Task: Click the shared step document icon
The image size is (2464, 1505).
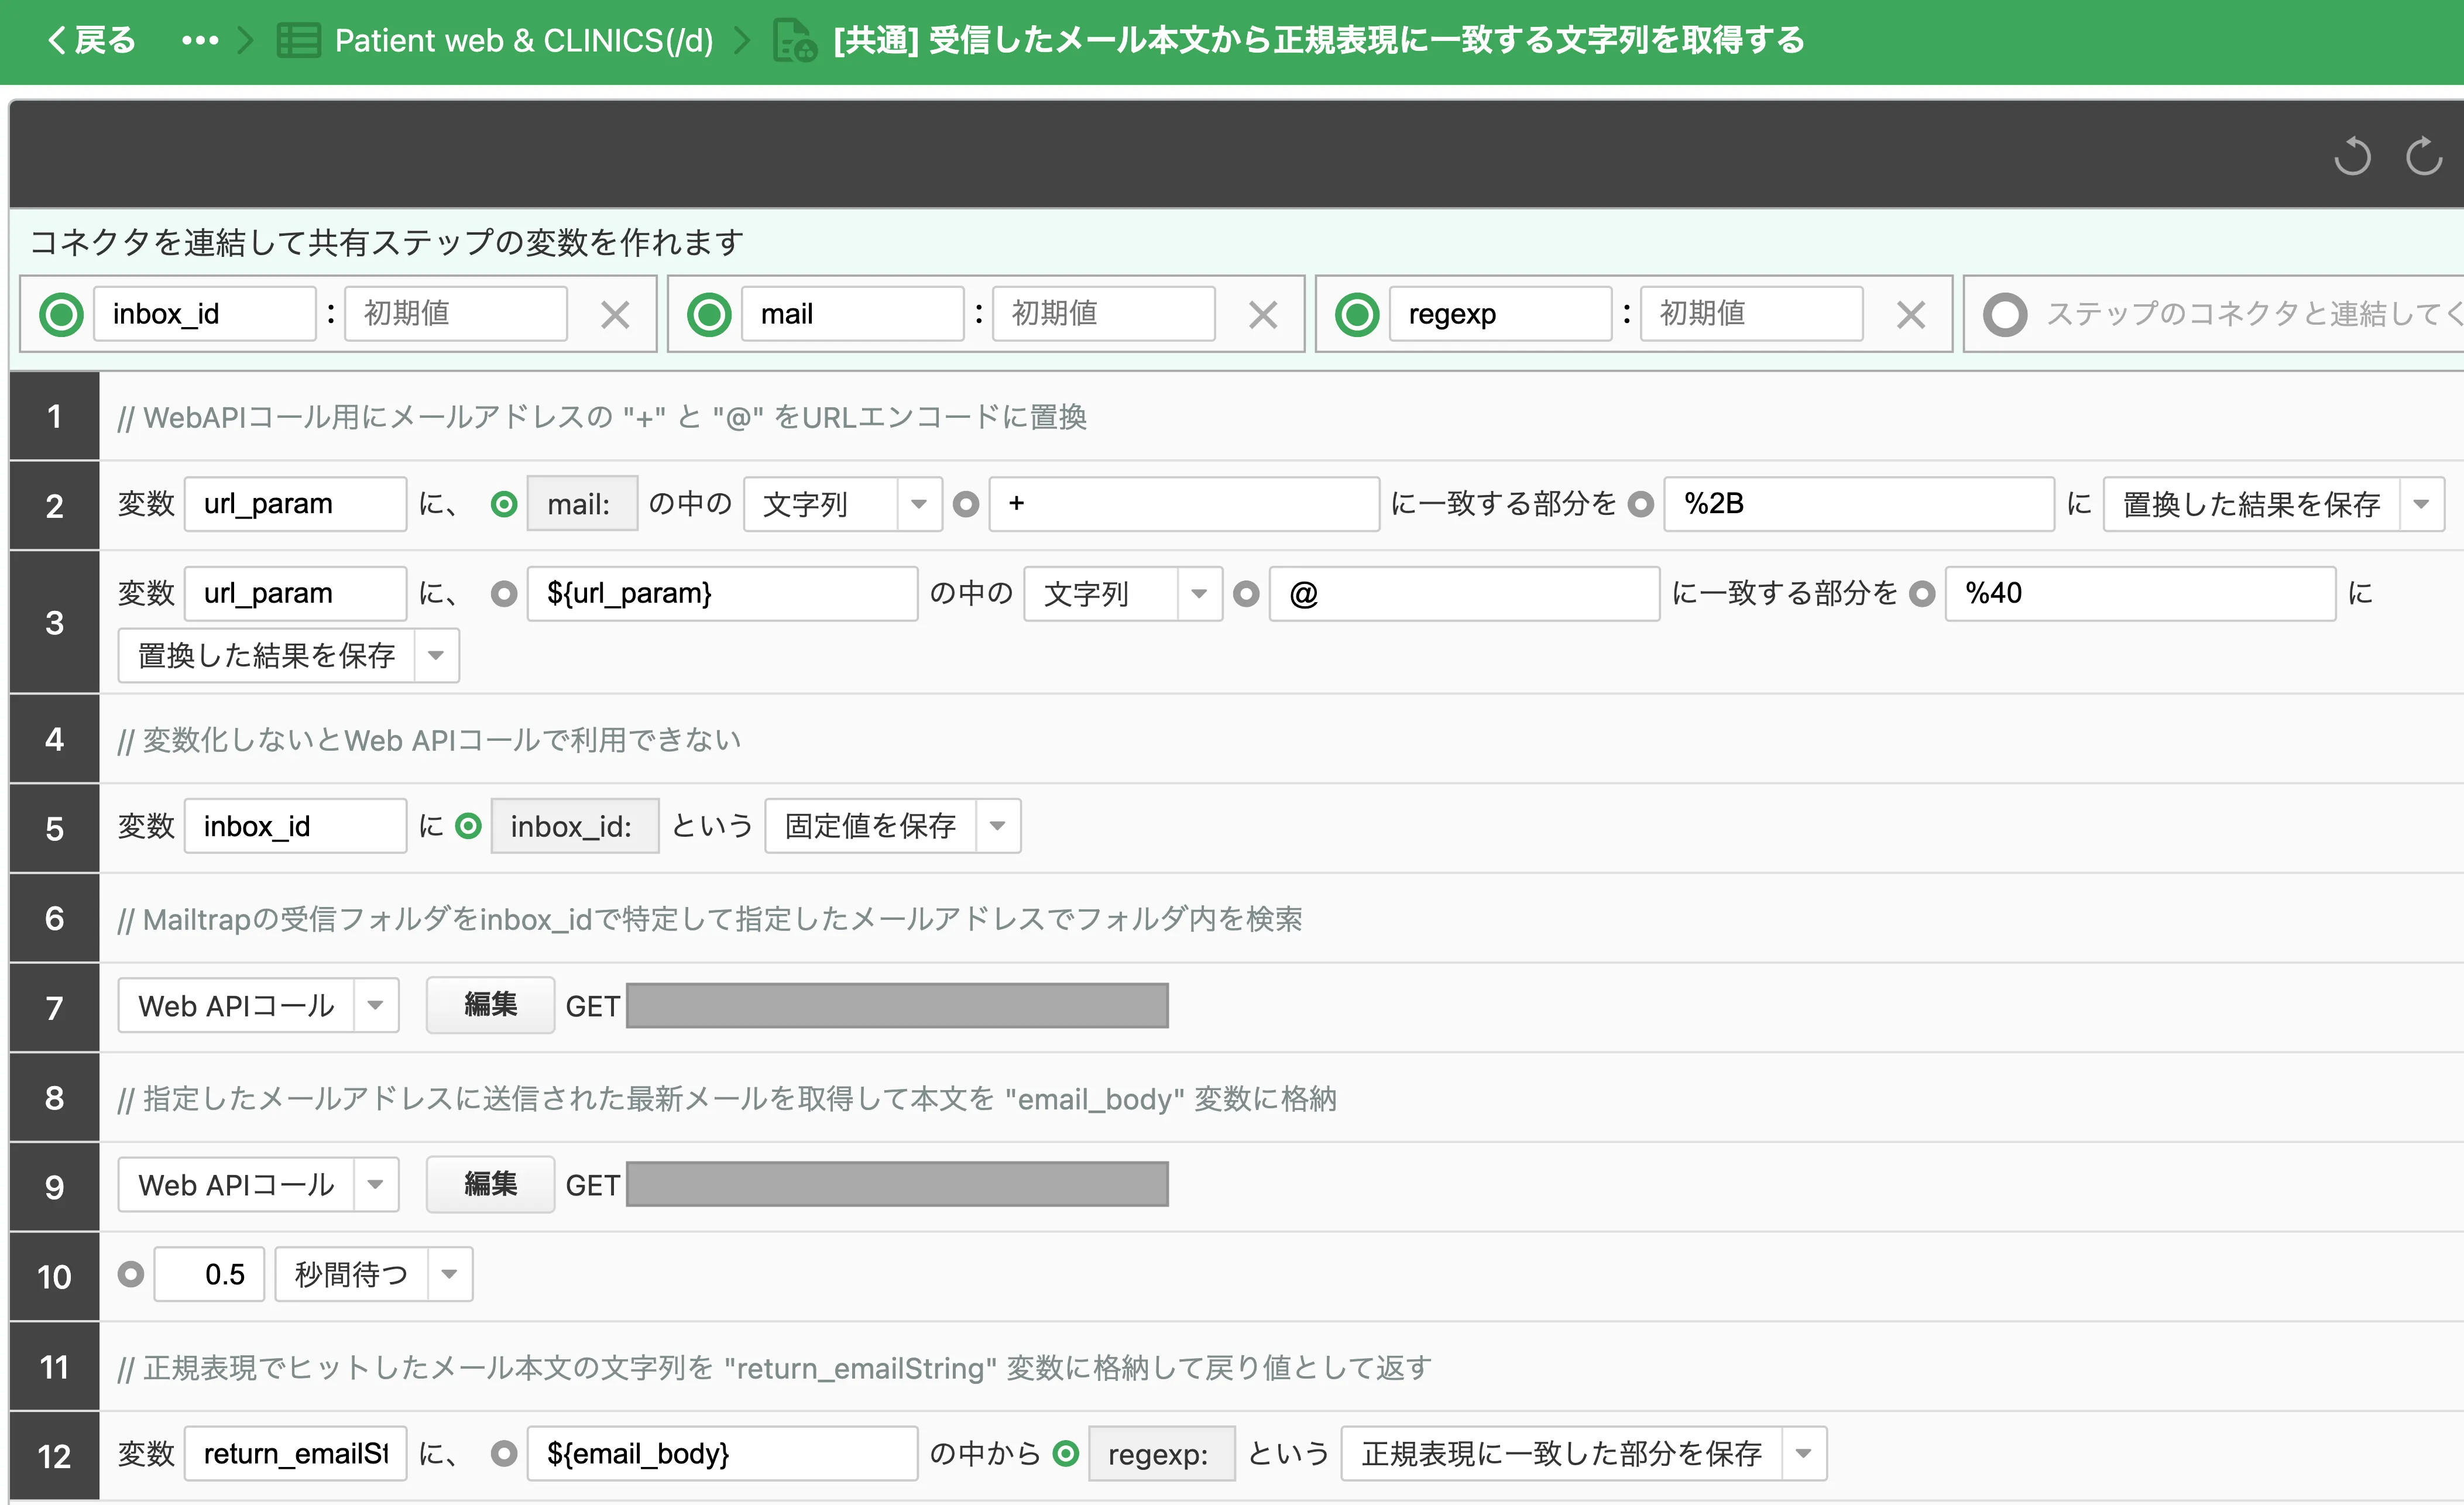Action: (x=795, y=40)
